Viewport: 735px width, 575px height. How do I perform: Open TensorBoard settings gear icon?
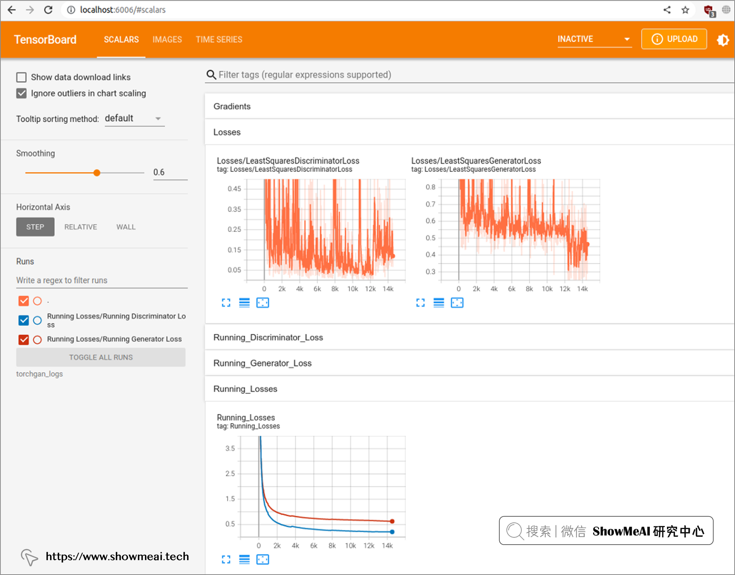723,40
